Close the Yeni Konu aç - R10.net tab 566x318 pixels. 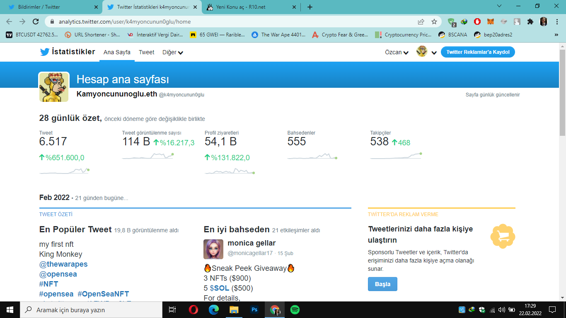tap(294, 7)
